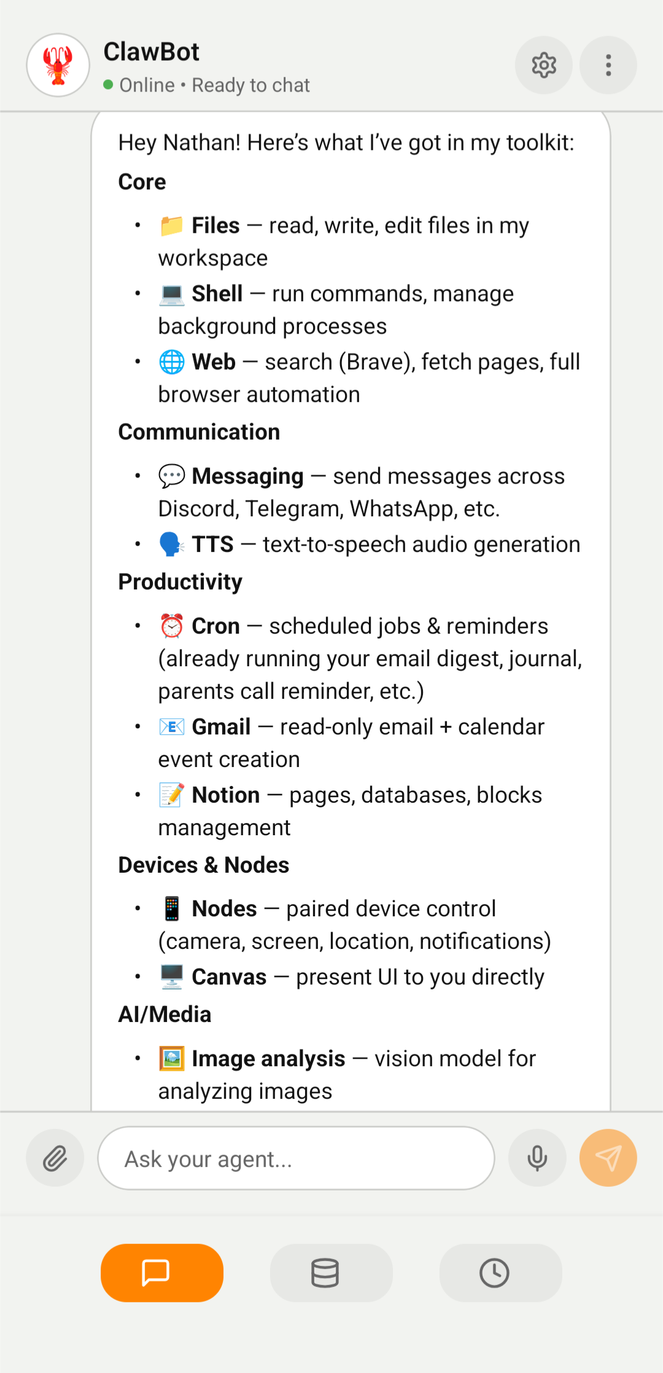
Task: Tap the microphone for voice input
Action: 537,1157
